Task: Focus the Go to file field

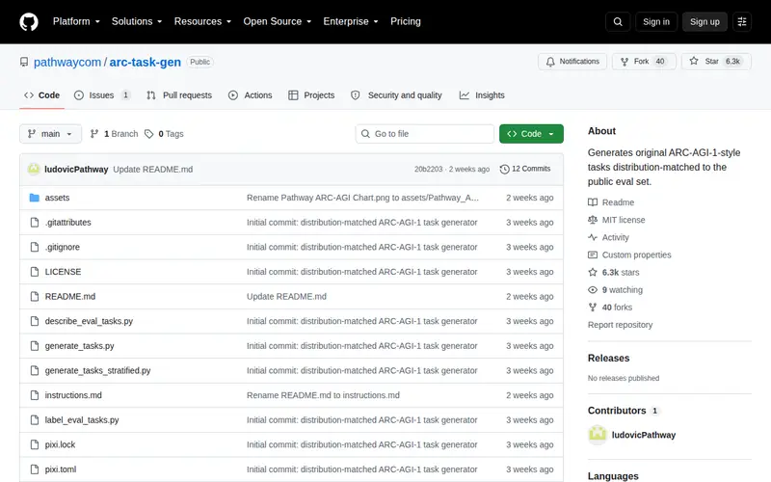Action: tap(425, 134)
